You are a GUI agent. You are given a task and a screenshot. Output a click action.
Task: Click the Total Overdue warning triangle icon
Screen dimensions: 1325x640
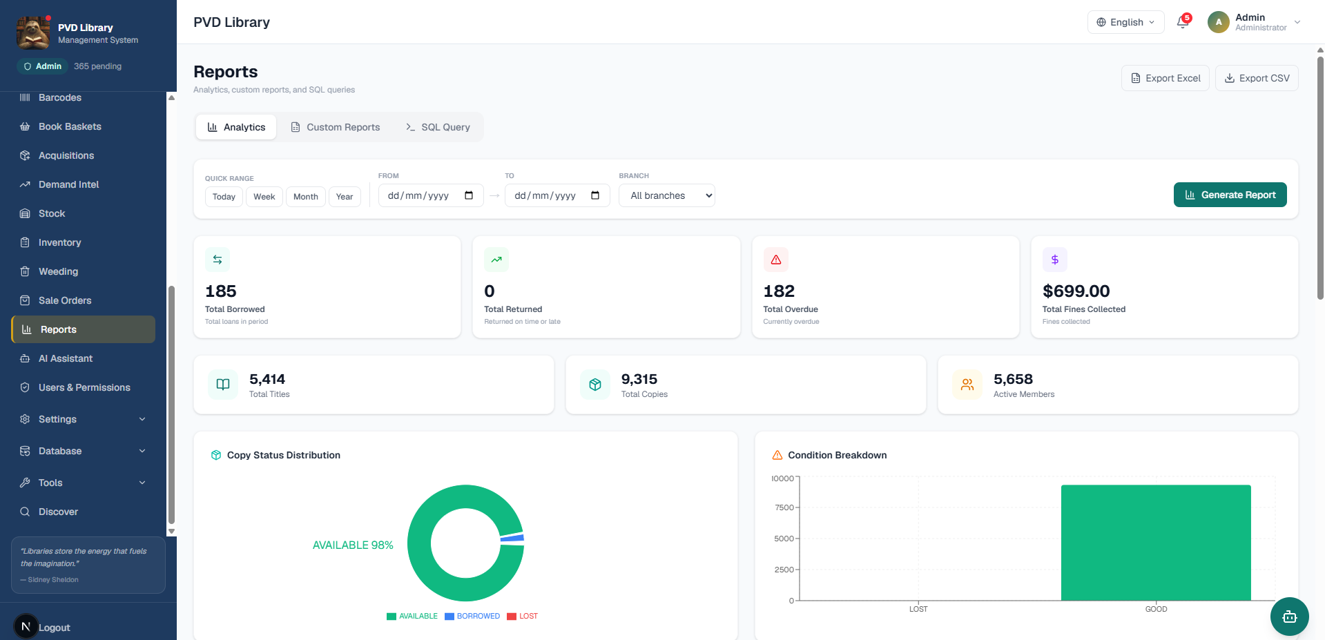click(x=776, y=260)
